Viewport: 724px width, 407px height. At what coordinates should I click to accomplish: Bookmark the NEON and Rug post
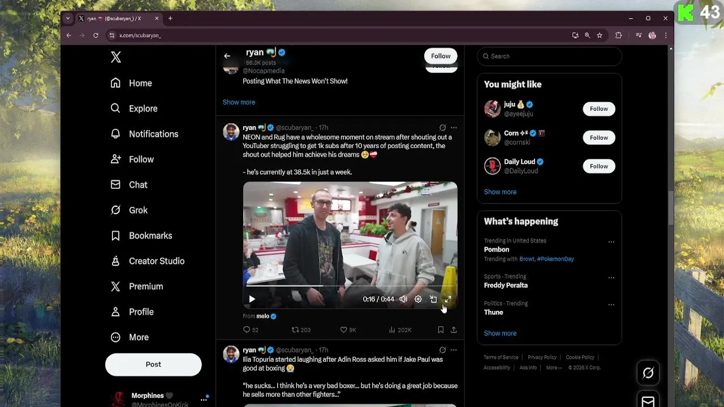click(x=441, y=330)
